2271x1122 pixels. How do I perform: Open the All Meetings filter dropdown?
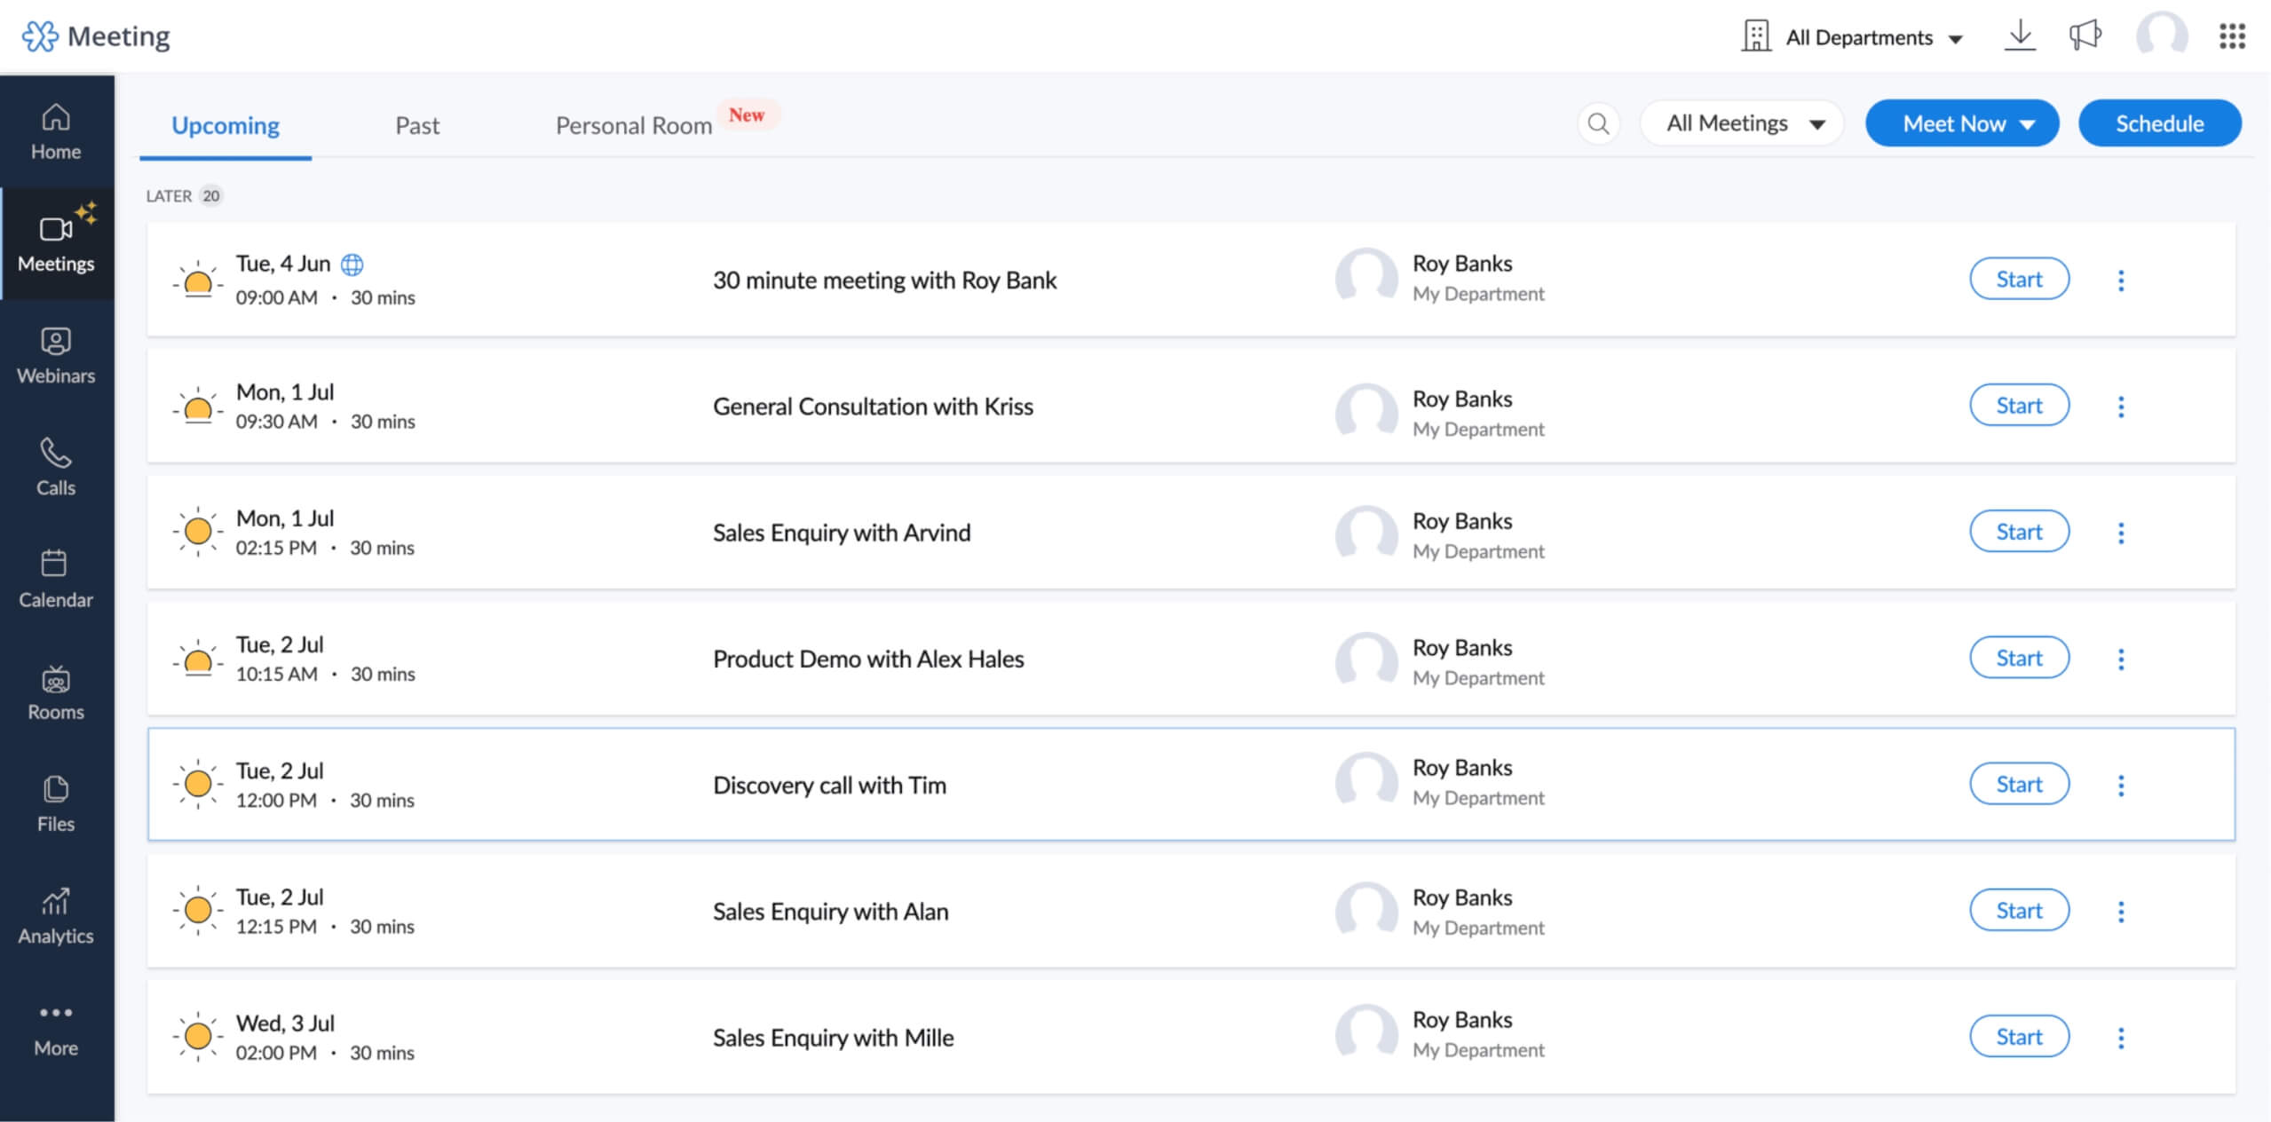[1742, 123]
